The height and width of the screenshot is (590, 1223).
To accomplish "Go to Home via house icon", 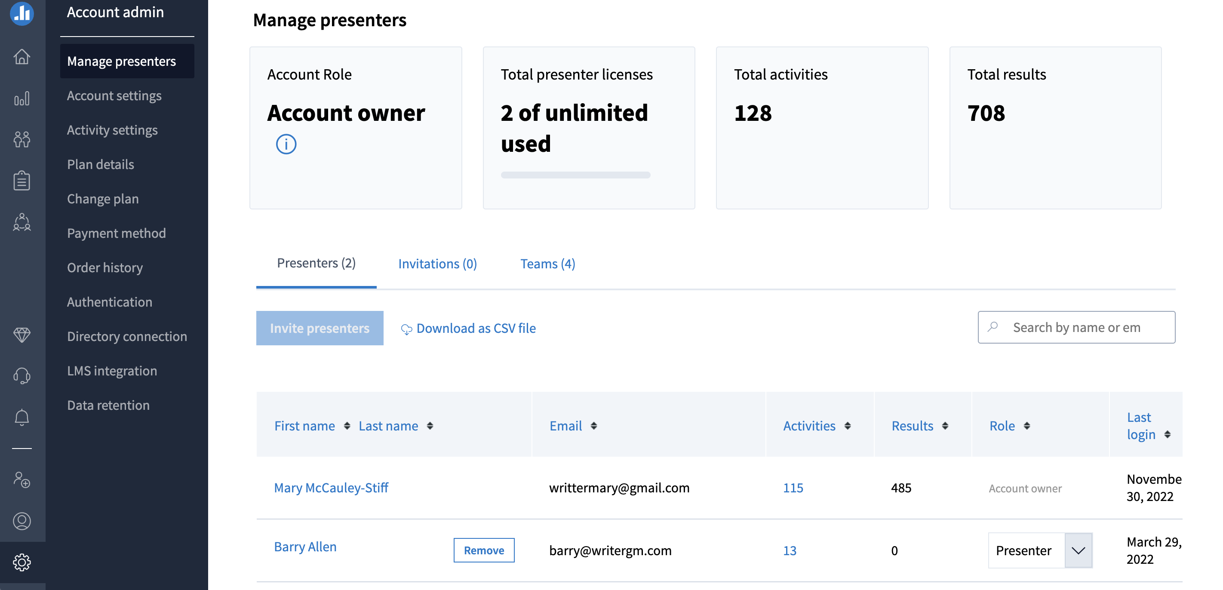I will tap(22, 56).
